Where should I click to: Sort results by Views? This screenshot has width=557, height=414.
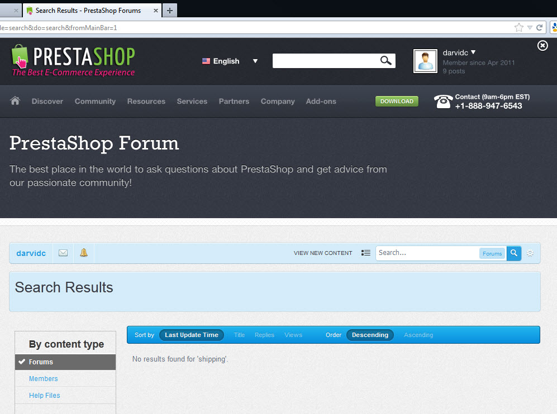coord(293,335)
